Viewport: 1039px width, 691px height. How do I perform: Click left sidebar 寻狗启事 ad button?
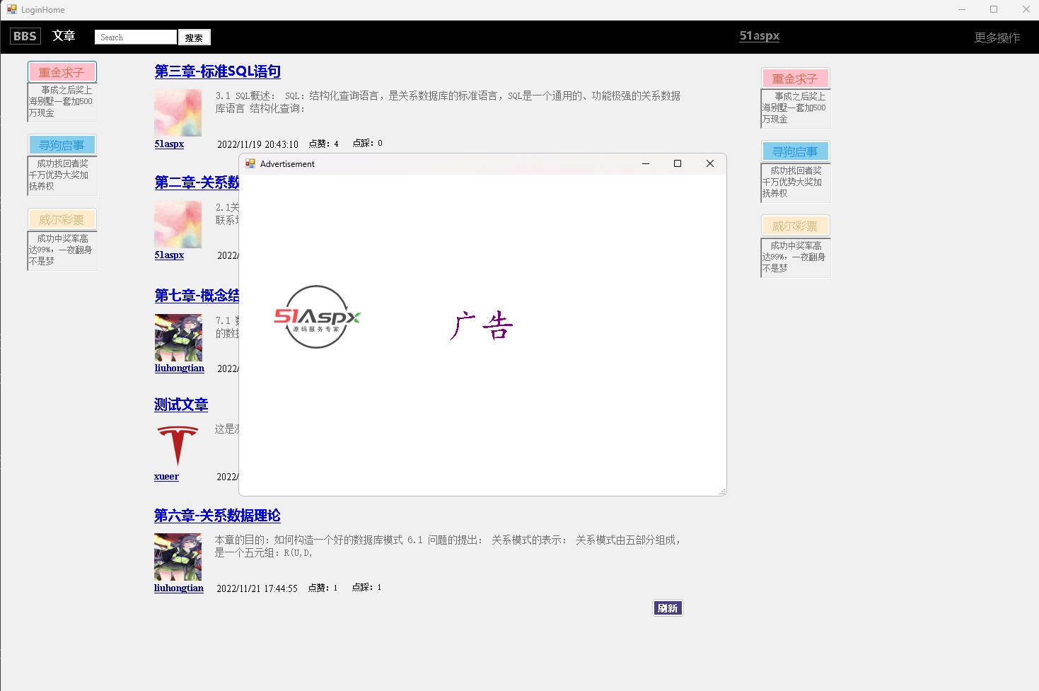click(62, 145)
